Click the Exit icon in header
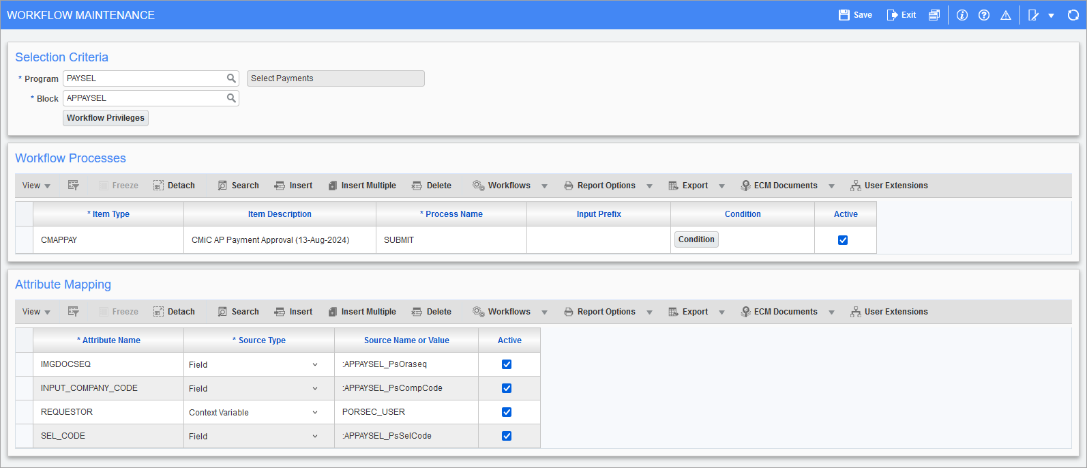 pos(892,15)
